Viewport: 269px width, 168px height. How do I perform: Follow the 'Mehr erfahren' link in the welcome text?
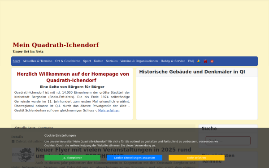click(109, 110)
